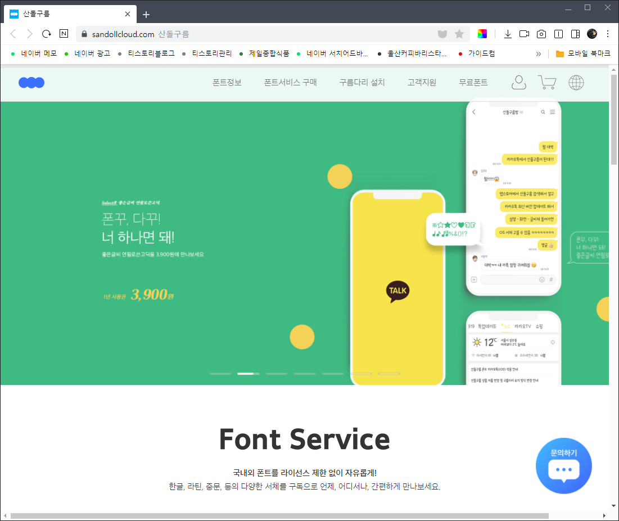
Task: Open the 제일종합식품 bookmark
Action: coord(264,54)
